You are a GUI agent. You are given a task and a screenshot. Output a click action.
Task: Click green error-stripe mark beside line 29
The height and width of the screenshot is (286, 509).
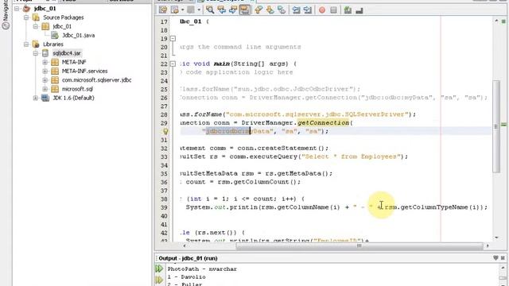point(503,125)
